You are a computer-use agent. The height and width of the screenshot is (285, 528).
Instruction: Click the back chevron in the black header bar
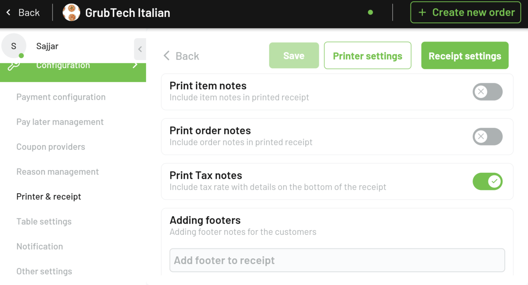tap(9, 12)
